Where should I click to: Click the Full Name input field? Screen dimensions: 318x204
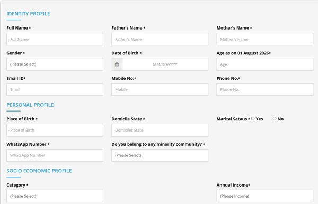pos(55,39)
